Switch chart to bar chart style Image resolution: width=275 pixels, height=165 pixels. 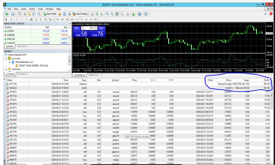92,14
